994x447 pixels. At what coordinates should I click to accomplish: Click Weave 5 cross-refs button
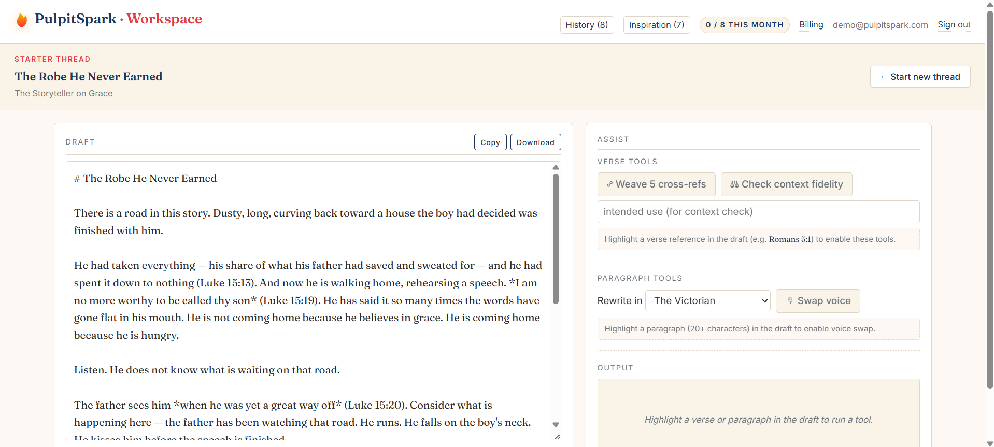click(x=656, y=184)
